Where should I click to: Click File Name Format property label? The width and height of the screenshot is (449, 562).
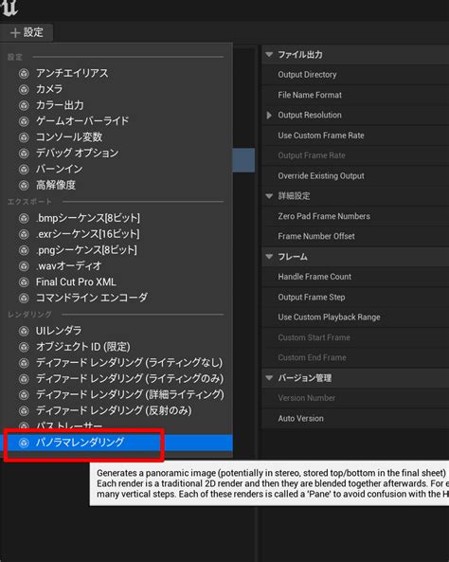click(x=310, y=95)
